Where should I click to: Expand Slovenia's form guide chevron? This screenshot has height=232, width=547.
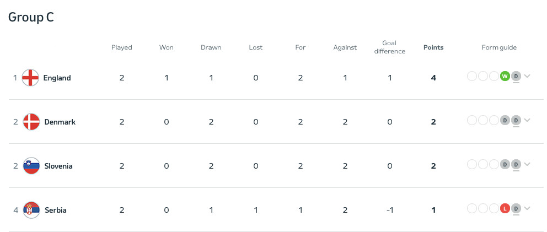pyautogui.click(x=527, y=164)
